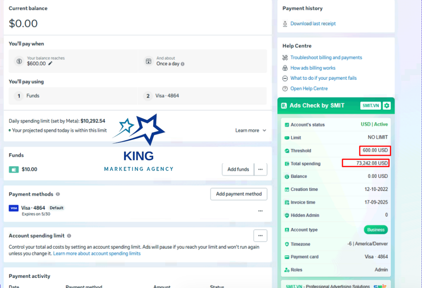The width and height of the screenshot is (422, 288).
Task: Click the payment fails minus-circle icon
Action: (x=285, y=78)
